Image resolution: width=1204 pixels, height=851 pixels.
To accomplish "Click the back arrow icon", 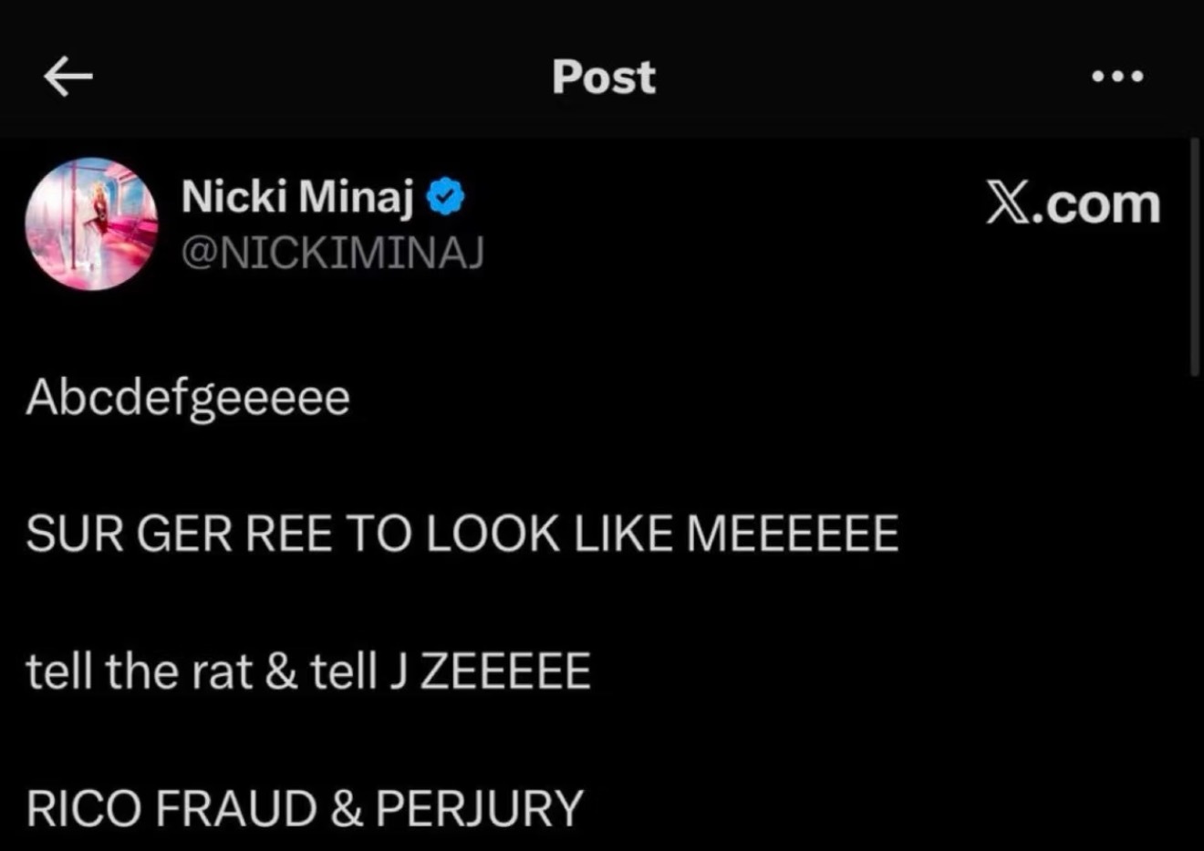I will pyautogui.click(x=68, y=78).
